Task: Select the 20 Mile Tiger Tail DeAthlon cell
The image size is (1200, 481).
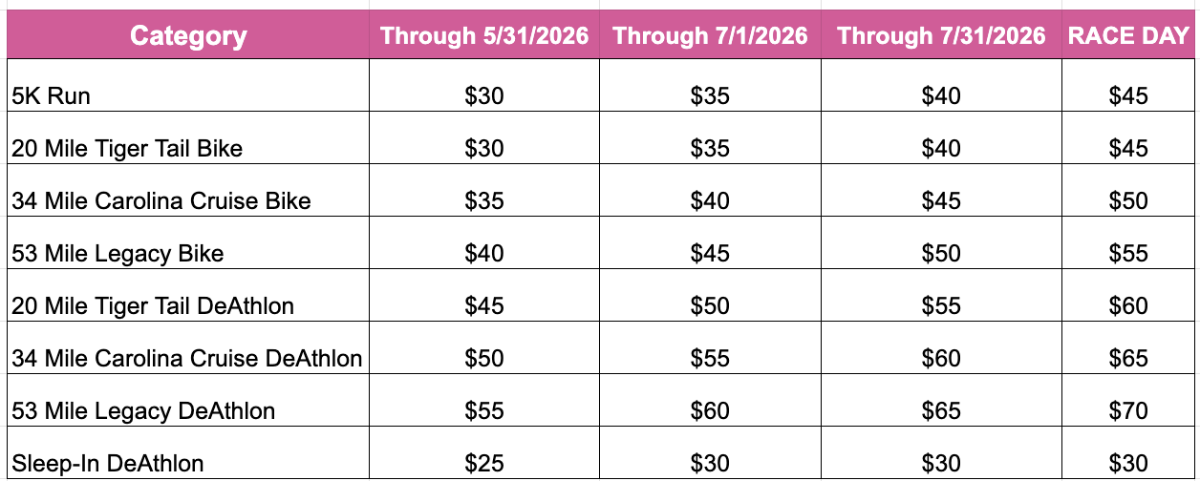Action: [153, 306]
